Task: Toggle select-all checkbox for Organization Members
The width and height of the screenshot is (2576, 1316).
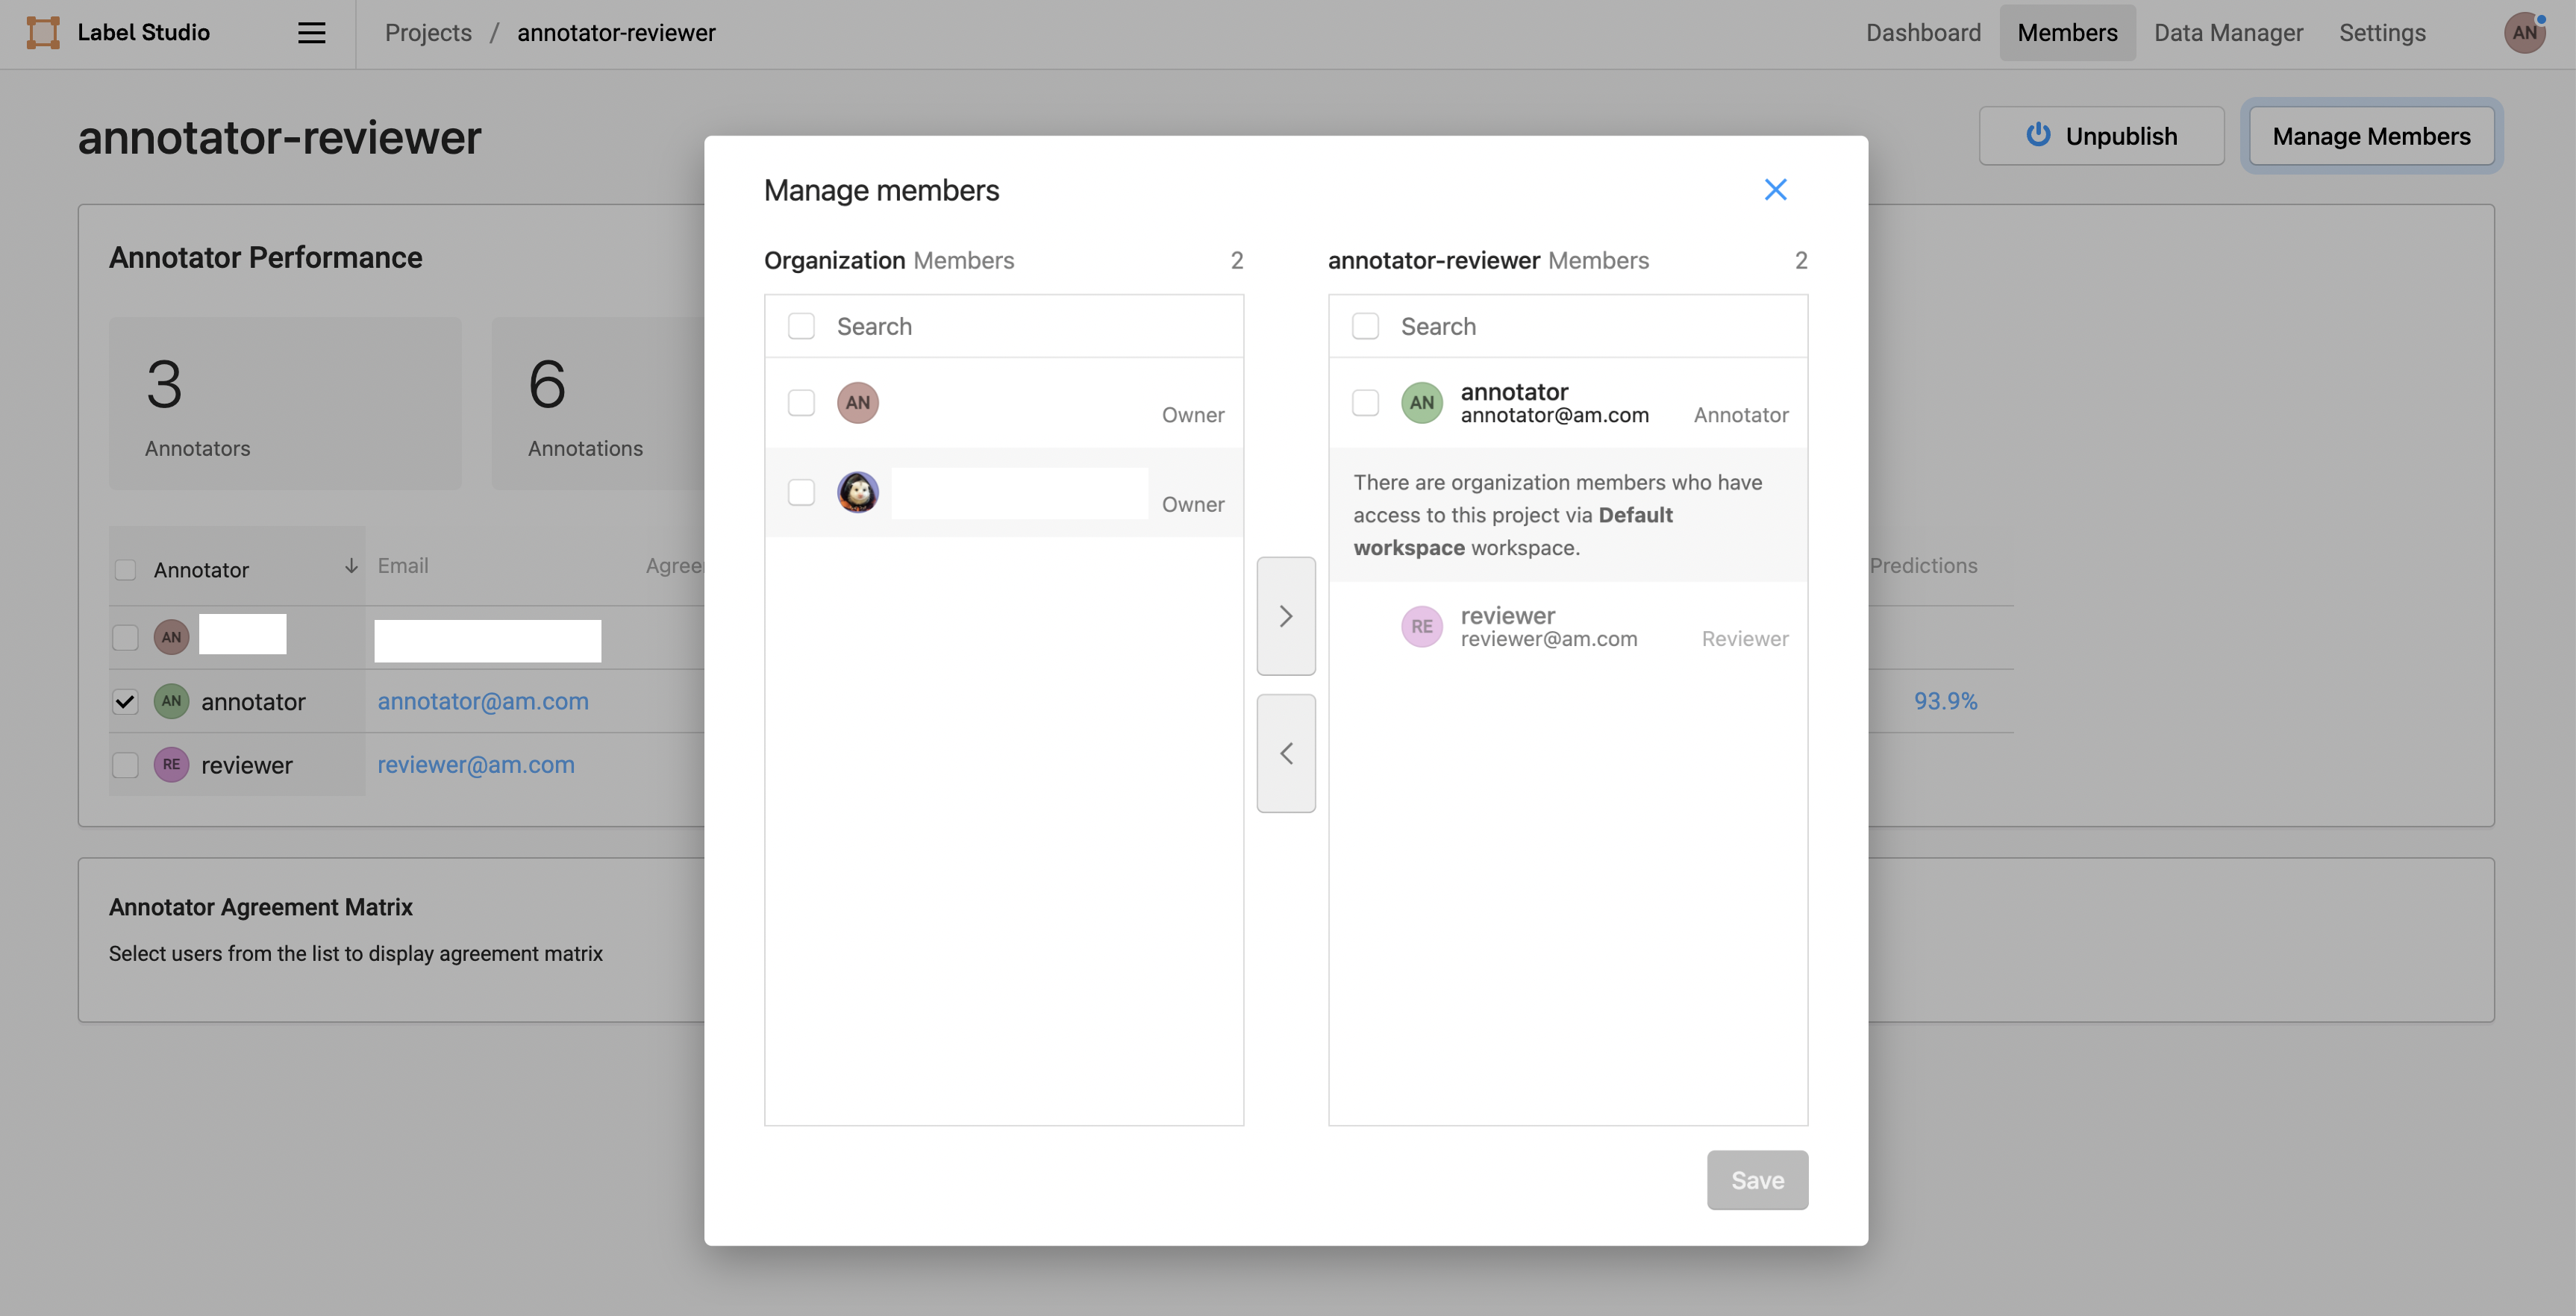Action: click(x=801, y=327)
